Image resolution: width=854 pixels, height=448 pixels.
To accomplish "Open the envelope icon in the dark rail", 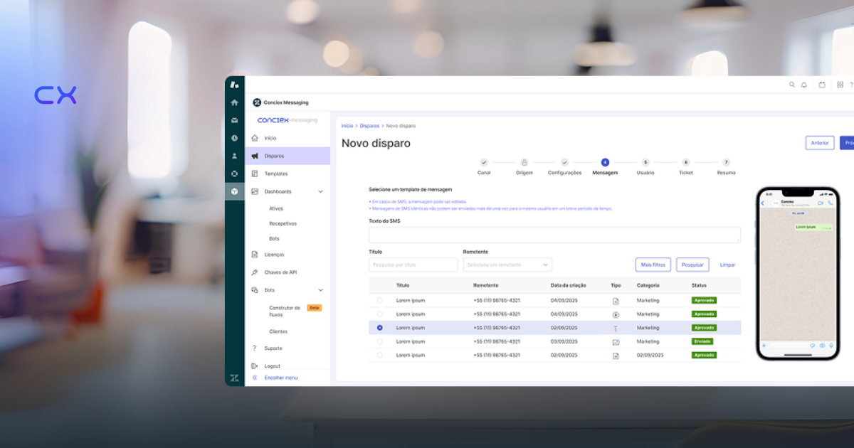I will click(x=234, y=120).
